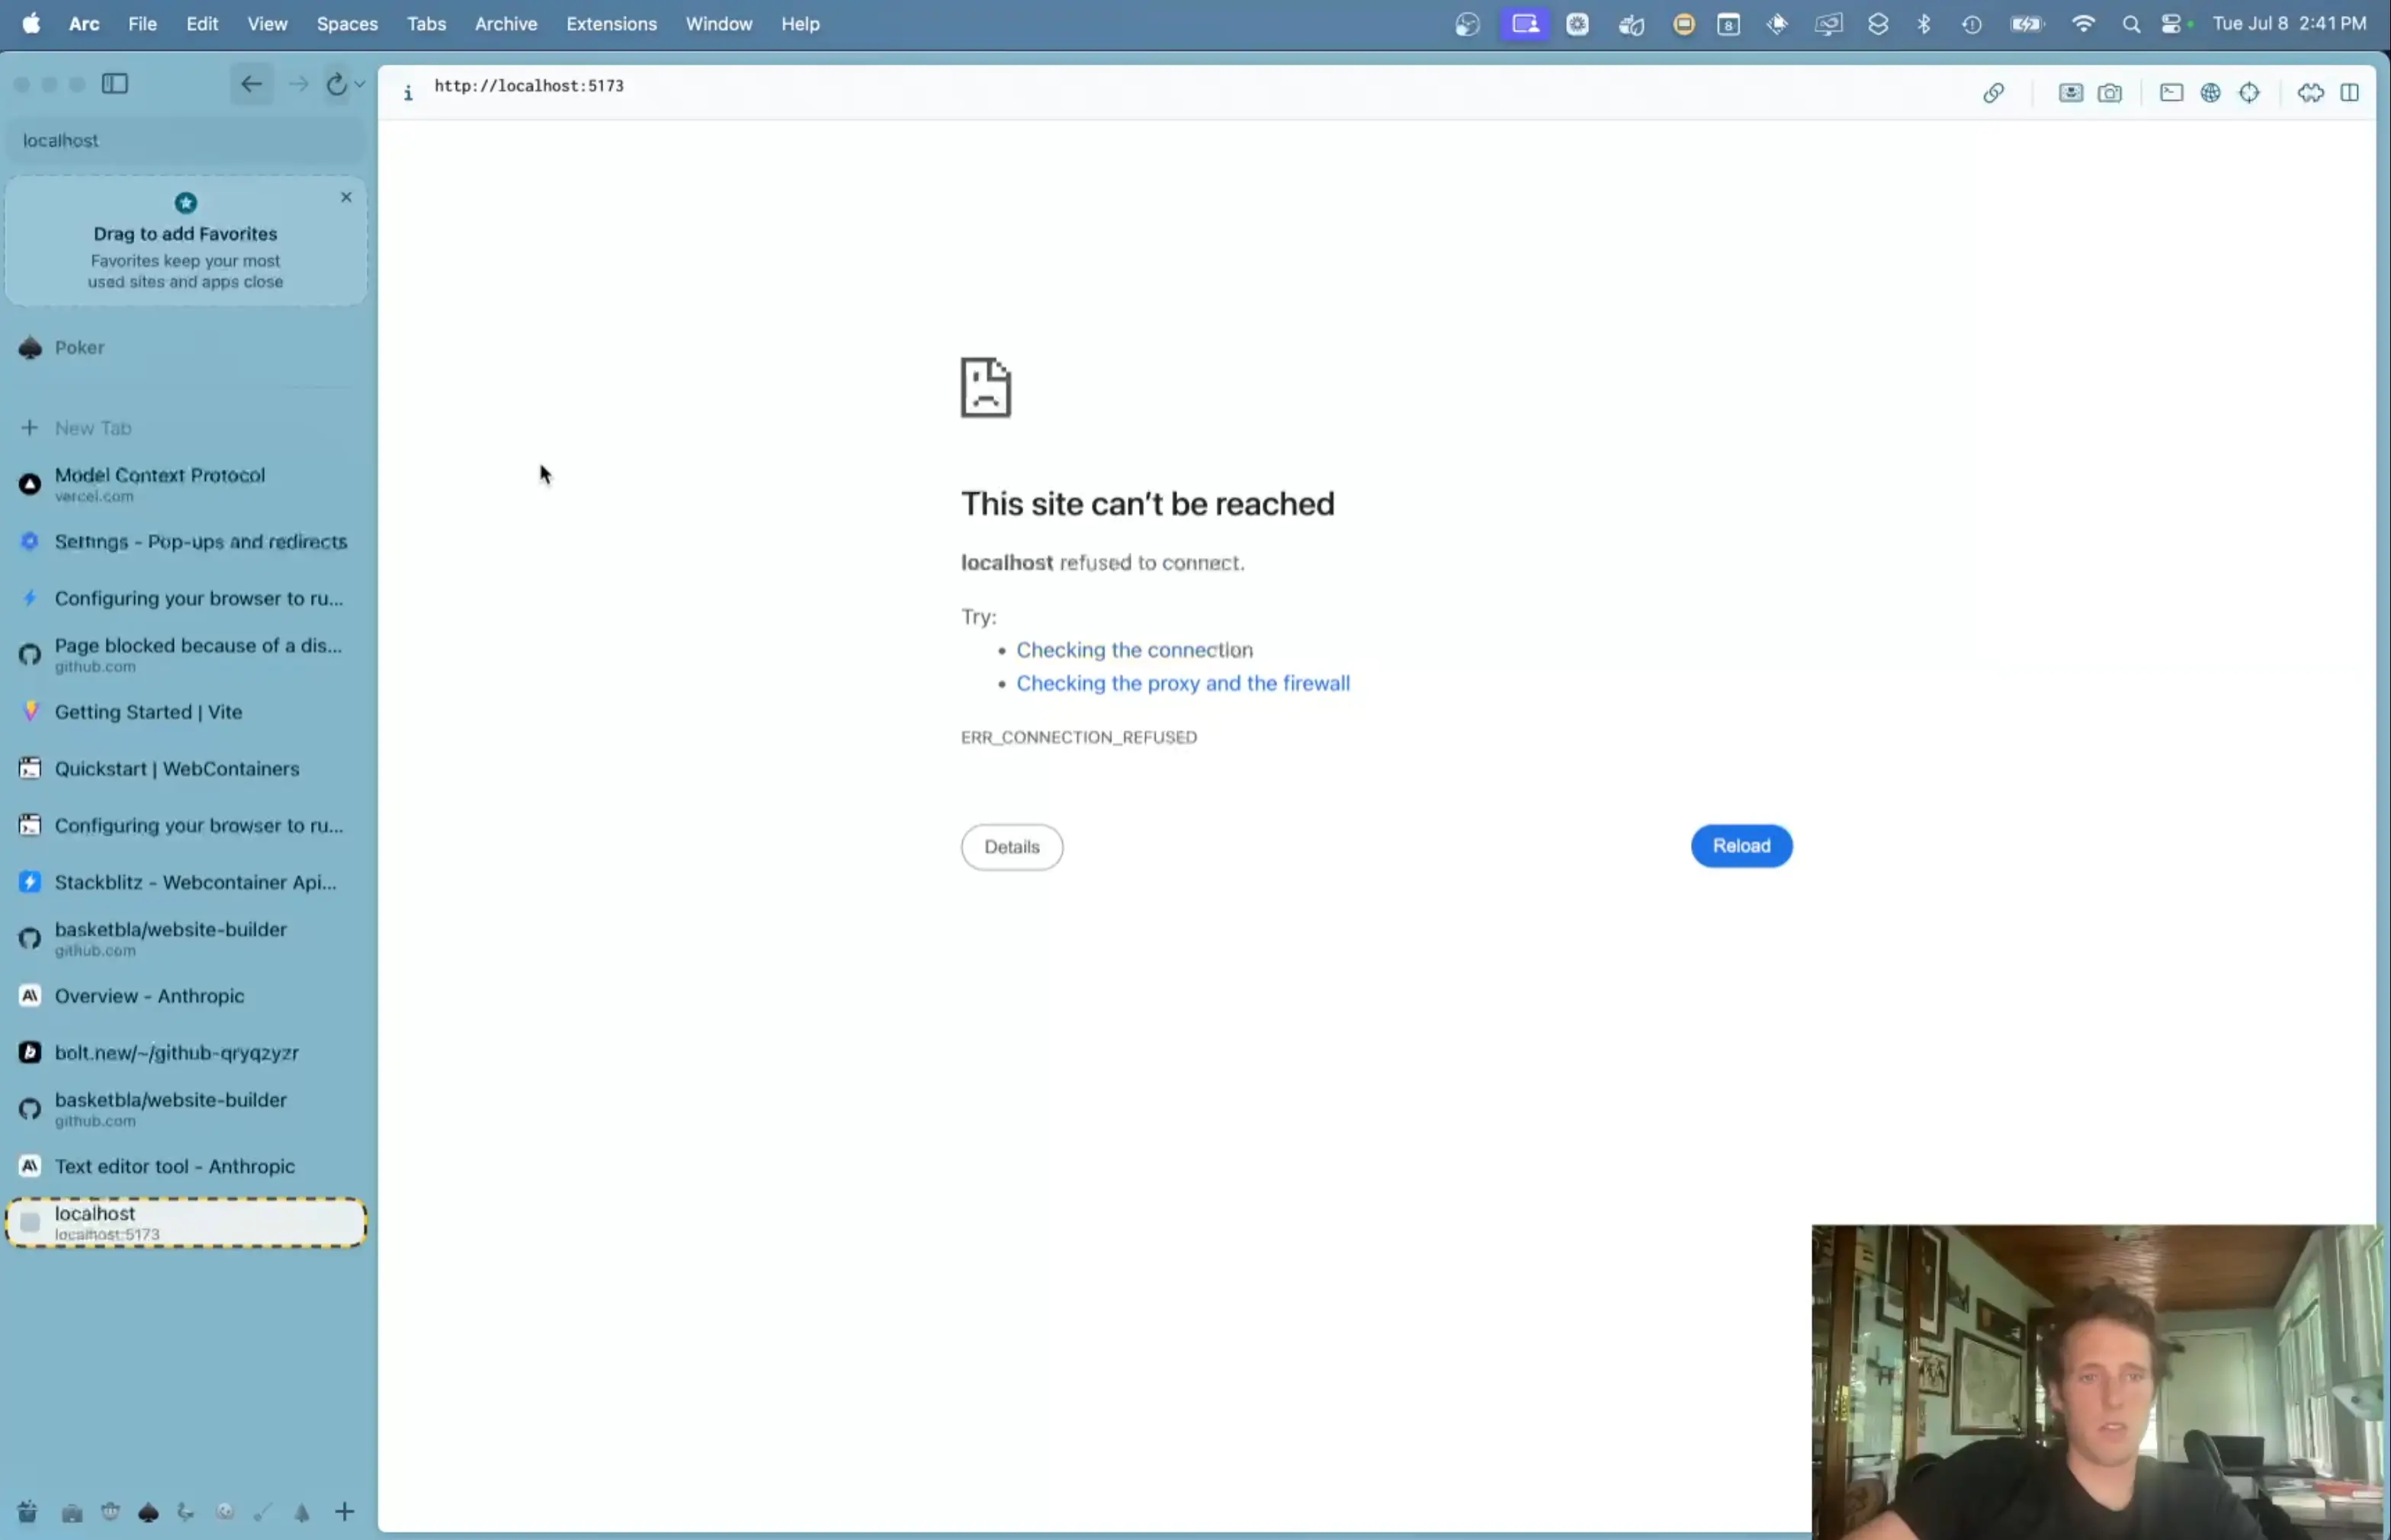Switch to Settings - Pop-ups and redirects tab
This screenshot has width=2391, height=1540.
coord(186,542)
